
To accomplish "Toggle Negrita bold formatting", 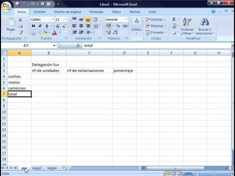I will pyautogui.click(x=33, y=26).
